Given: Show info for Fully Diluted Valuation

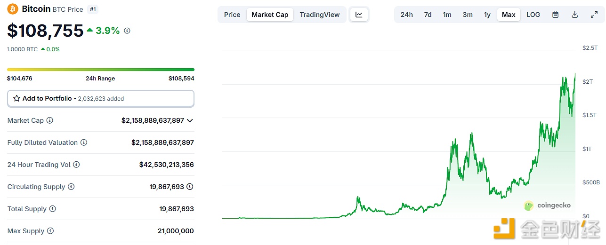Looking at the screenshot, I should (84, 142).
